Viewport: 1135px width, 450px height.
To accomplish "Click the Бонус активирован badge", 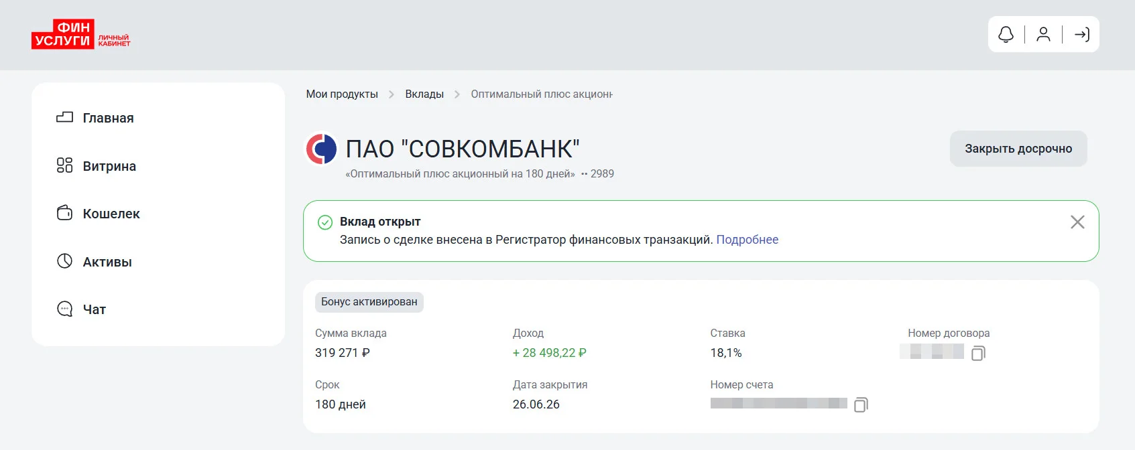I will click(x=369, y=302).
